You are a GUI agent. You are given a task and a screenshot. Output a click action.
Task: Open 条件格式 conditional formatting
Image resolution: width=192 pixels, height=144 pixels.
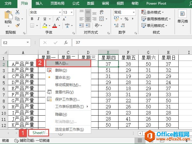pyautogui.click(x=152, y=12)
